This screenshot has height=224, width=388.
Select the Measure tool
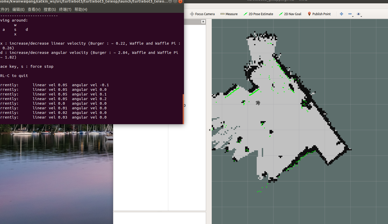(x=229, y=14)
